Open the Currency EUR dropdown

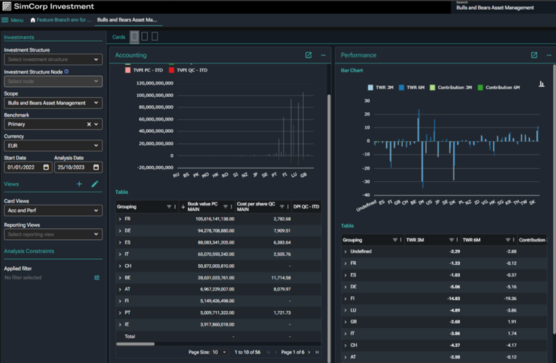click(x=53, y=146)
